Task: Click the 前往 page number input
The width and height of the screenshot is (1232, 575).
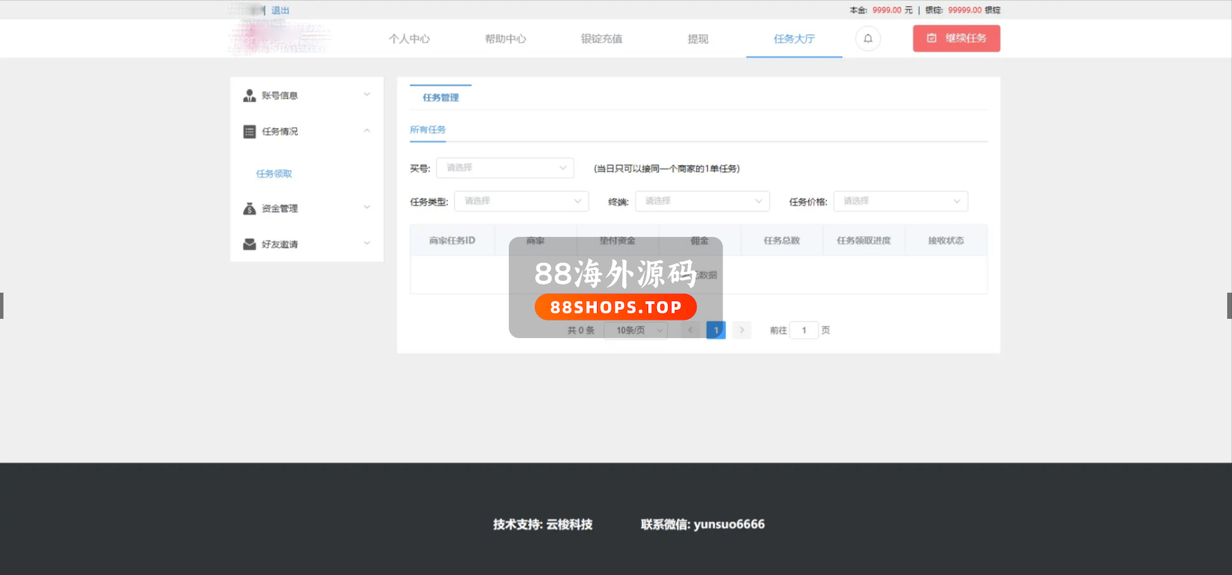Action: pos(804,331)
